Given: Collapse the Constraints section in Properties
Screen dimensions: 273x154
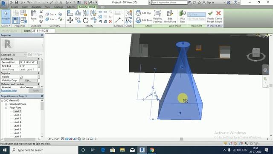Looking at the screenshot, I should (x=38, y=59).
